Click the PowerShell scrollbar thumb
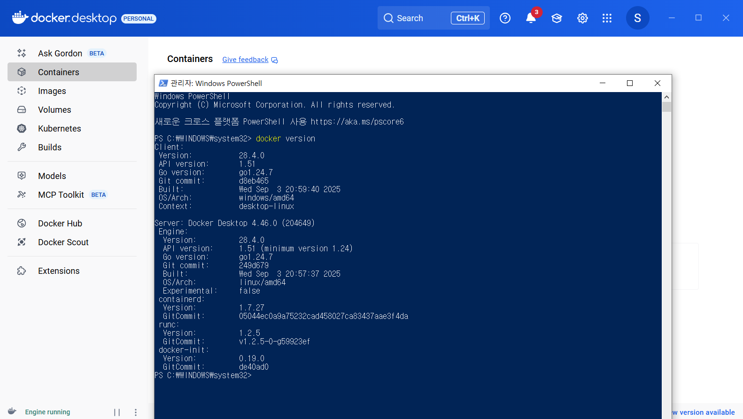The width and height of the screenshot is (743, 419). tap(666, 107)
